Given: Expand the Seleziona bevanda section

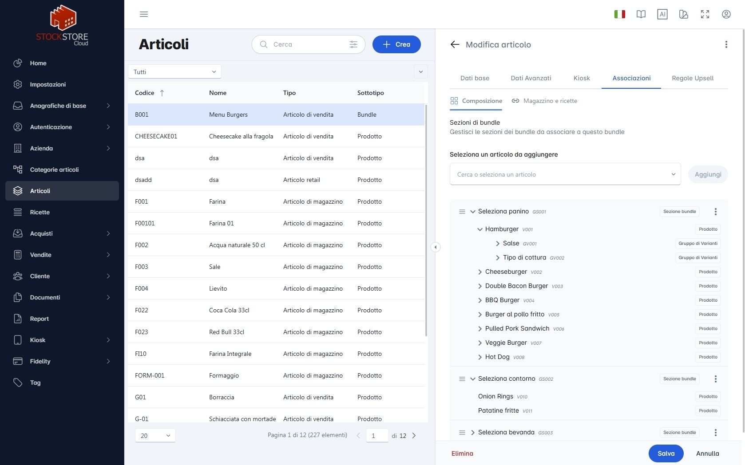Looking at the screenshot, I should [473, 433].
